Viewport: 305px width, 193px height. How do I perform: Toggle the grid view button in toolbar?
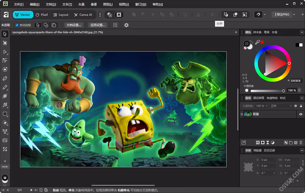(119, 15)
